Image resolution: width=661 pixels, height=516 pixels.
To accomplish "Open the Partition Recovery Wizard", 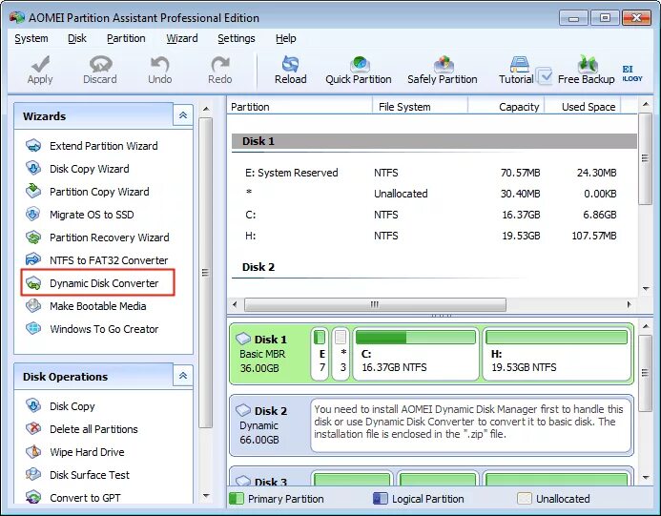I will pyautogui.click(x=109, y=237).
